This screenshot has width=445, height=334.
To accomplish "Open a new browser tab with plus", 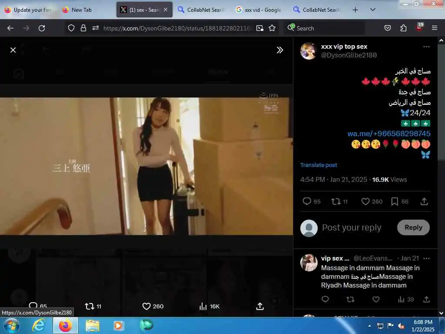I will [355, 10].
